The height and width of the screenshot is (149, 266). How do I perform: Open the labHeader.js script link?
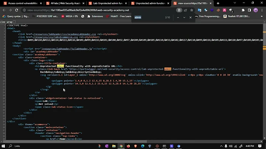tap(66, 49)
